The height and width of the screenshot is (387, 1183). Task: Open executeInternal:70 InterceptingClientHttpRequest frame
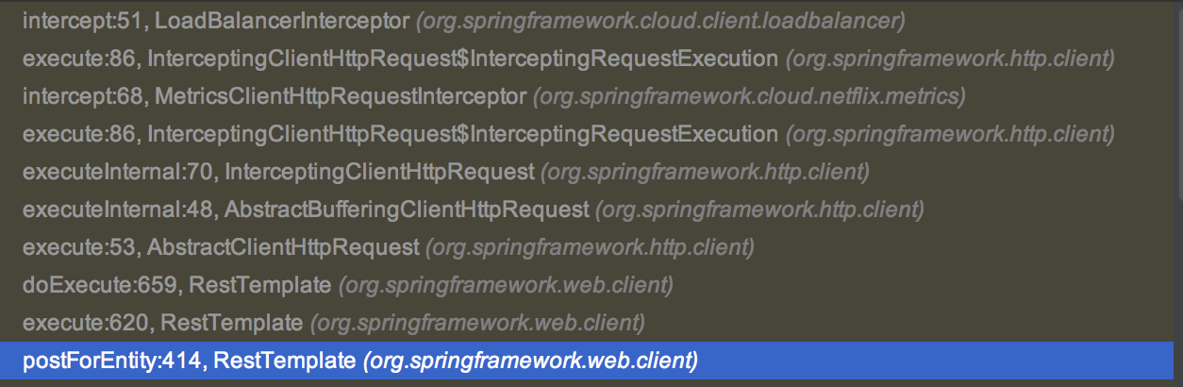pyautogui.click(x=278, y=172)
